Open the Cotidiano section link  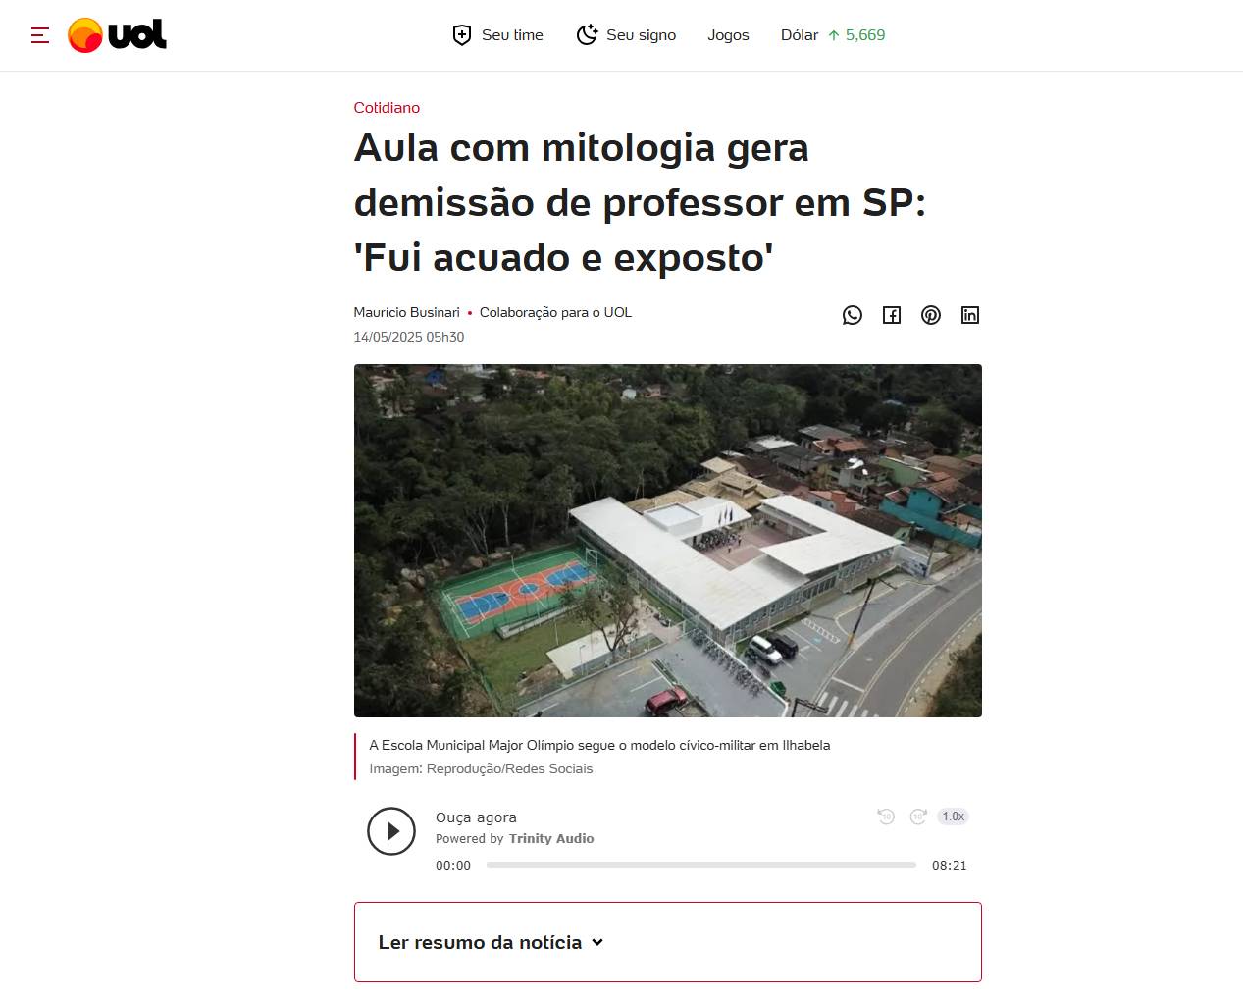(387, 108)
